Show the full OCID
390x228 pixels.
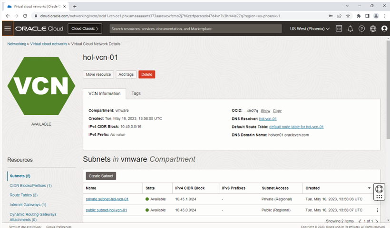pos(265,111)
